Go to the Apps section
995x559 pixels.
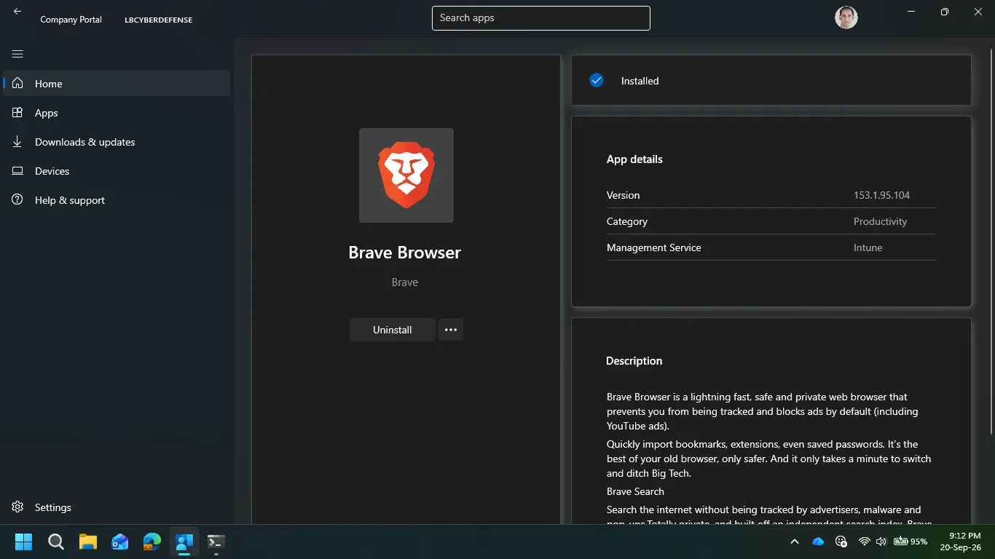click(x=117, y=113)
